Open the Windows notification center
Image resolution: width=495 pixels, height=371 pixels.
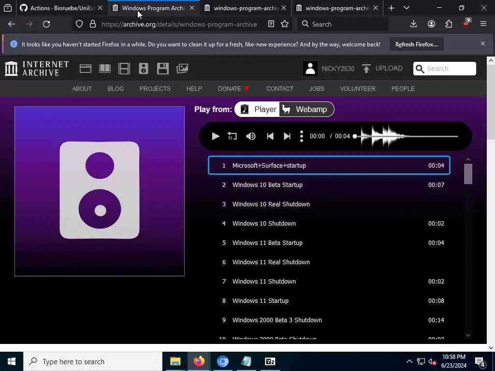coord(480,361)
